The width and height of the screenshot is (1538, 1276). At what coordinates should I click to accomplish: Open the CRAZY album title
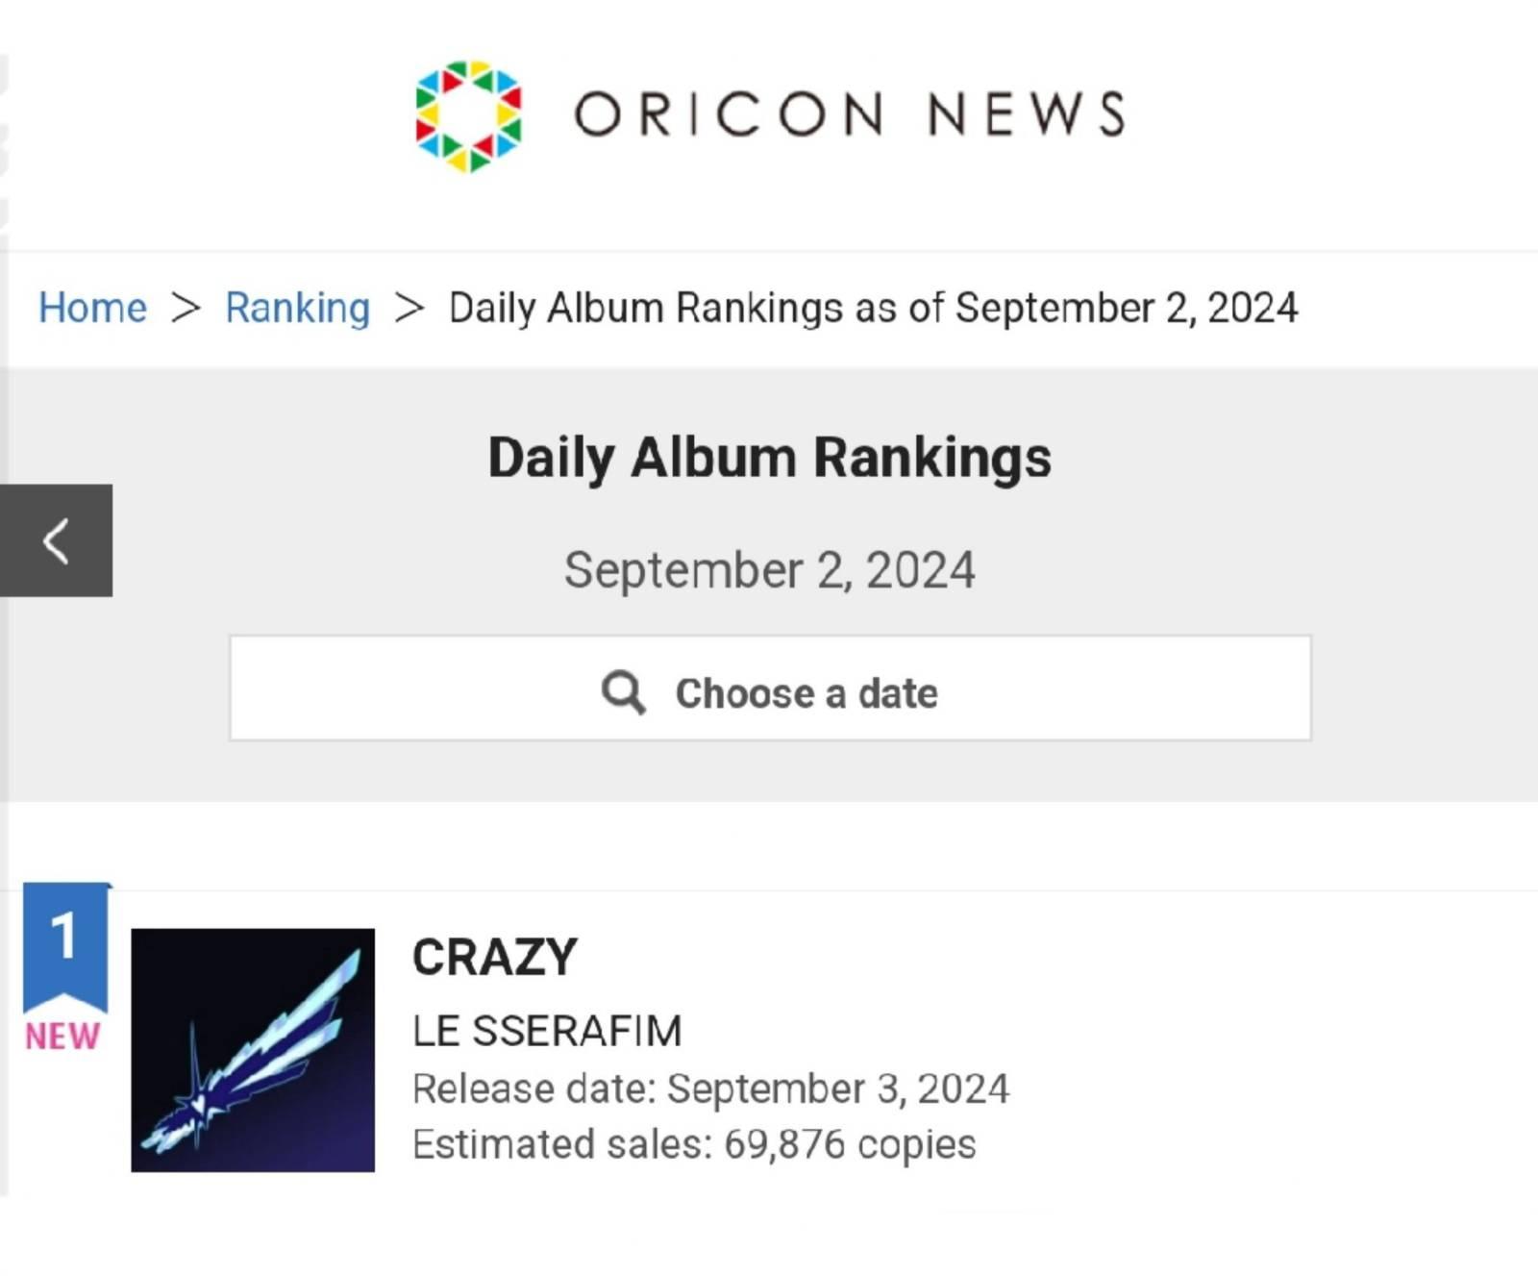click(495, 958)
